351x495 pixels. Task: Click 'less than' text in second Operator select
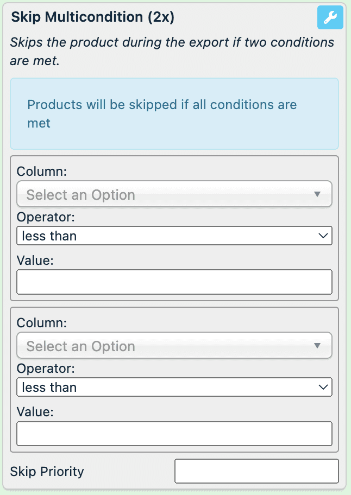(49, 388)
